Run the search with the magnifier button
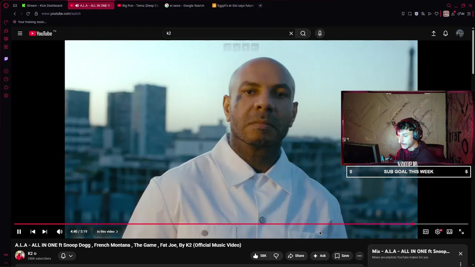Screen dimensions: 475x267 click(x=303, y=33)
